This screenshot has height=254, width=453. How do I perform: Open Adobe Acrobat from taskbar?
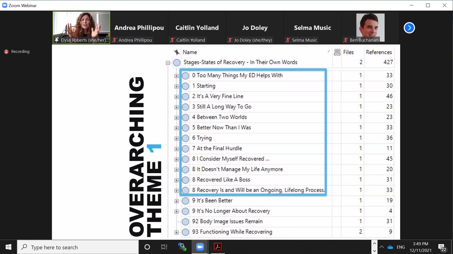tap(218, 247)
